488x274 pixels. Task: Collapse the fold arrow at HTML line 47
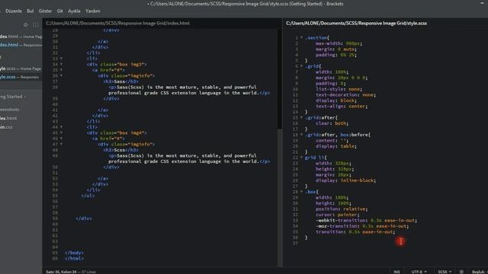pos(61,144)
